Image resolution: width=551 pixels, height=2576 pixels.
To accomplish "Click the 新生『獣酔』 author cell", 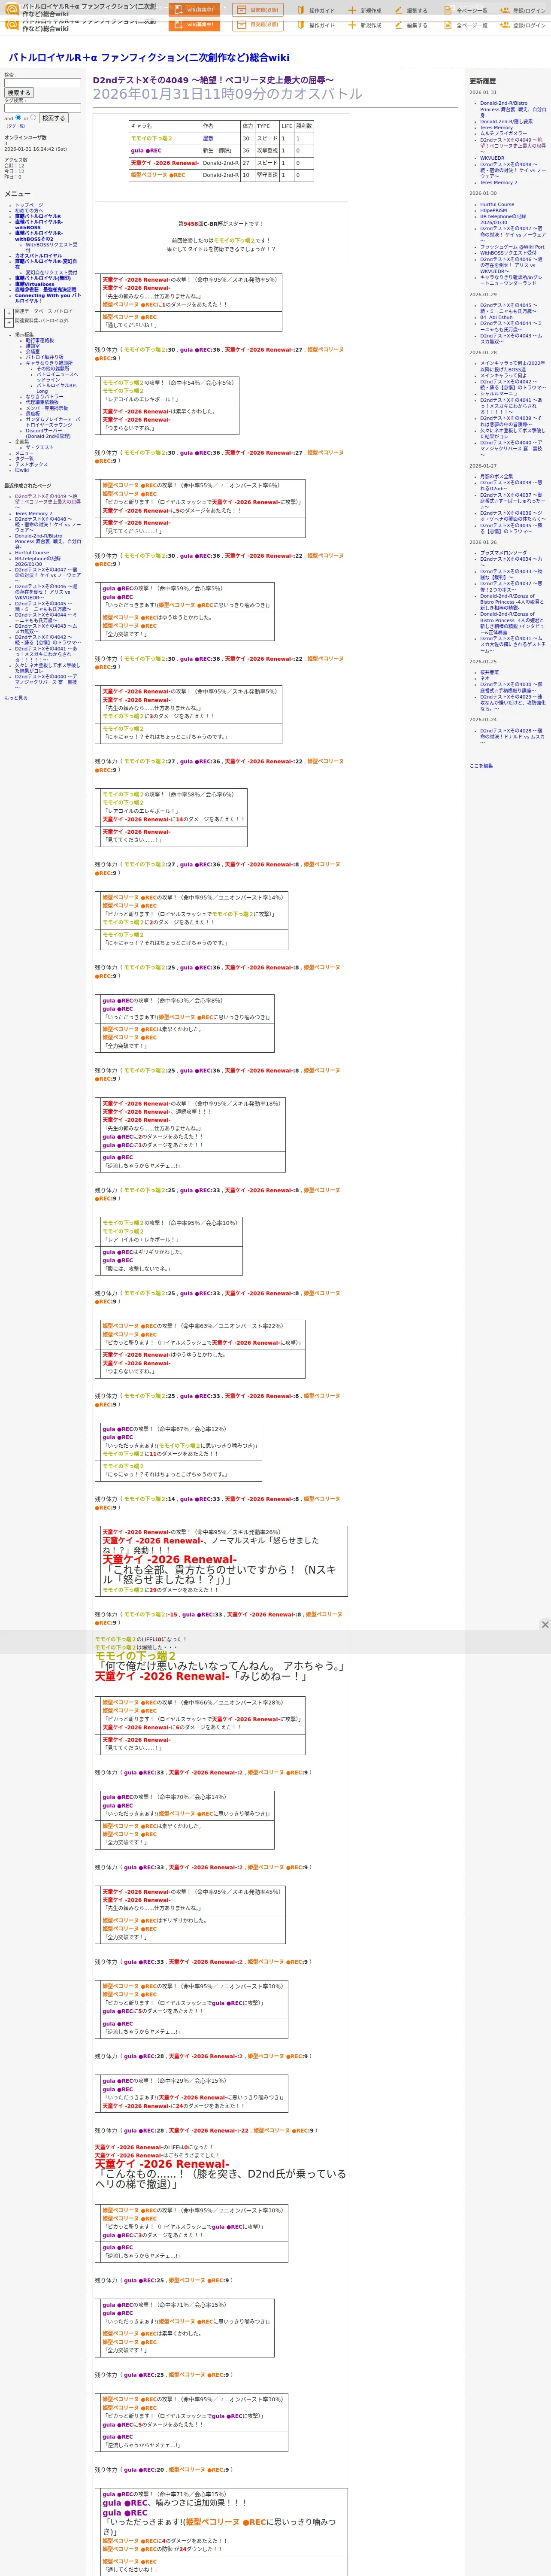I will (220, 151).
